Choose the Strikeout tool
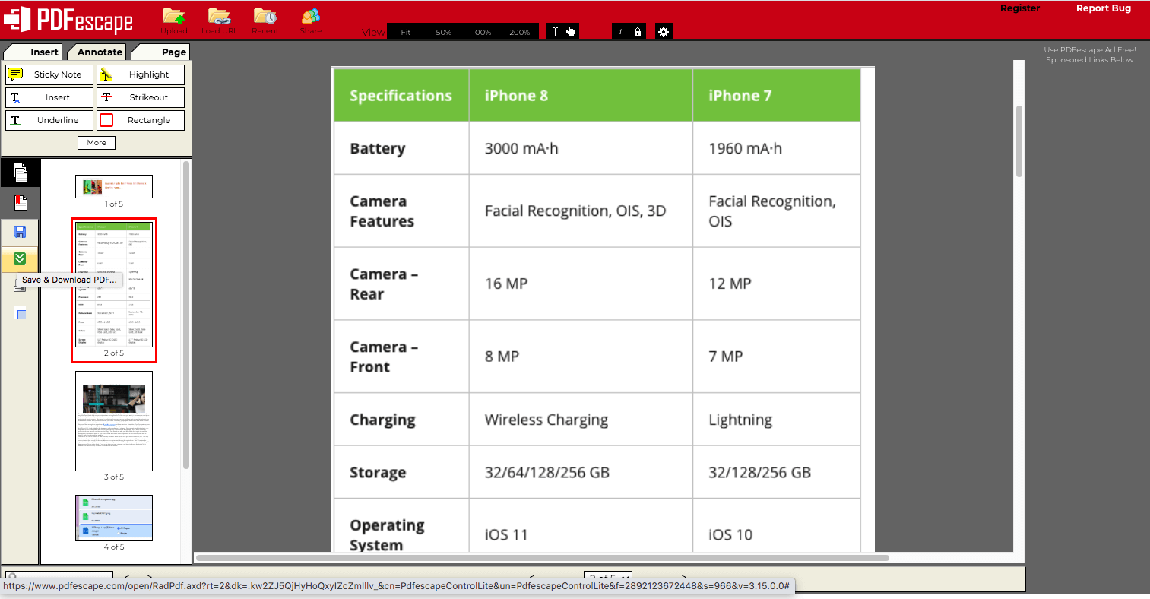This screenshot has width=1150, height=599. pyautogui.click(x=141, y=97)
